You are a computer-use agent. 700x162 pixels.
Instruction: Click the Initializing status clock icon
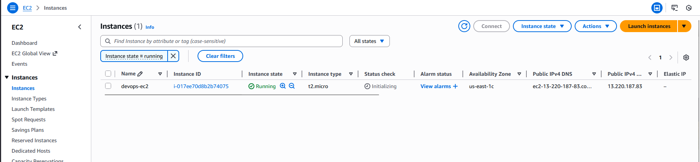pyautogui.click(x=367, y=86)
